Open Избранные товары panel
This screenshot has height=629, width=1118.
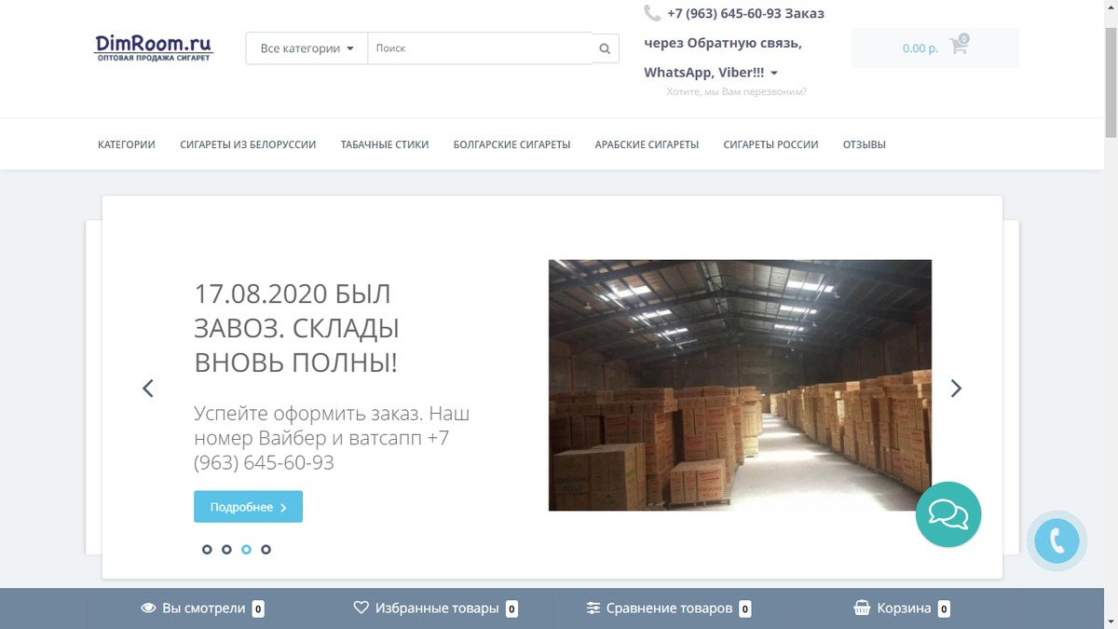[x=436, y=608]
